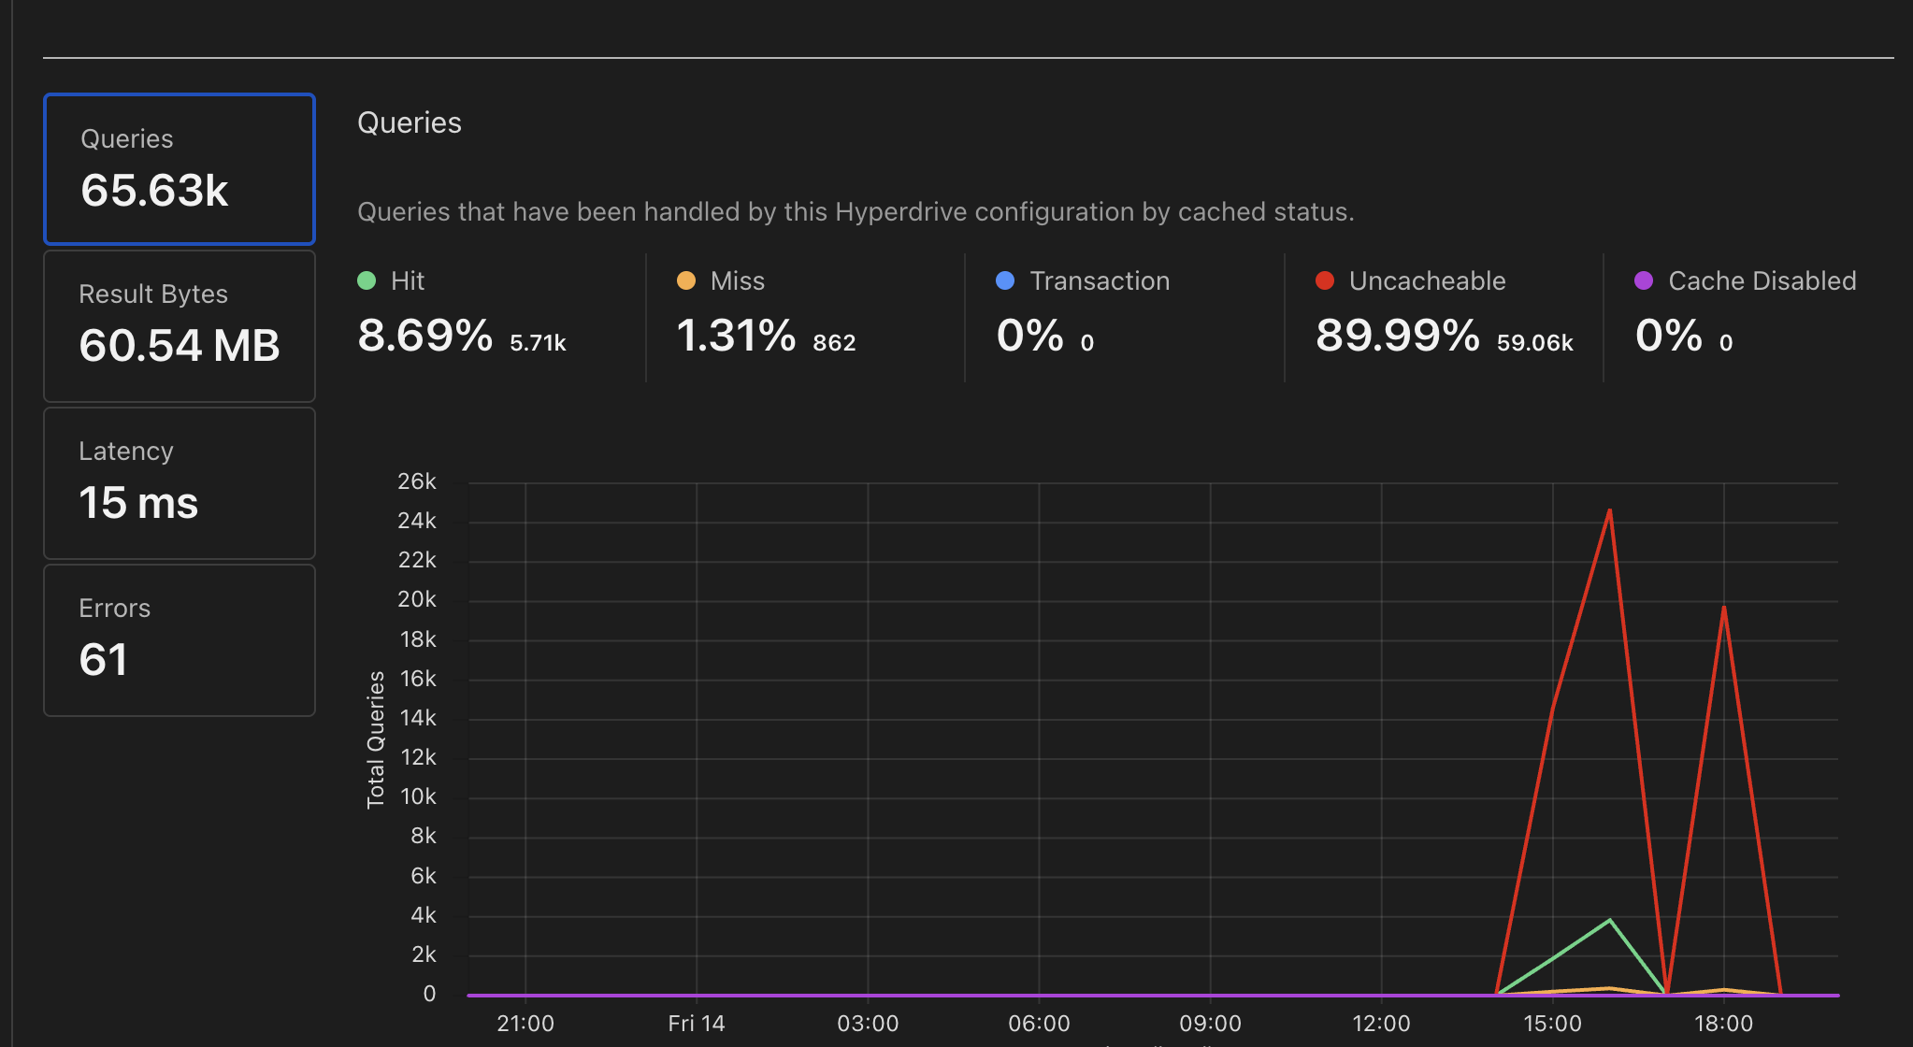Click the Hit legend label
Screen dimensions: 1913x1047
tap(408, 280)
